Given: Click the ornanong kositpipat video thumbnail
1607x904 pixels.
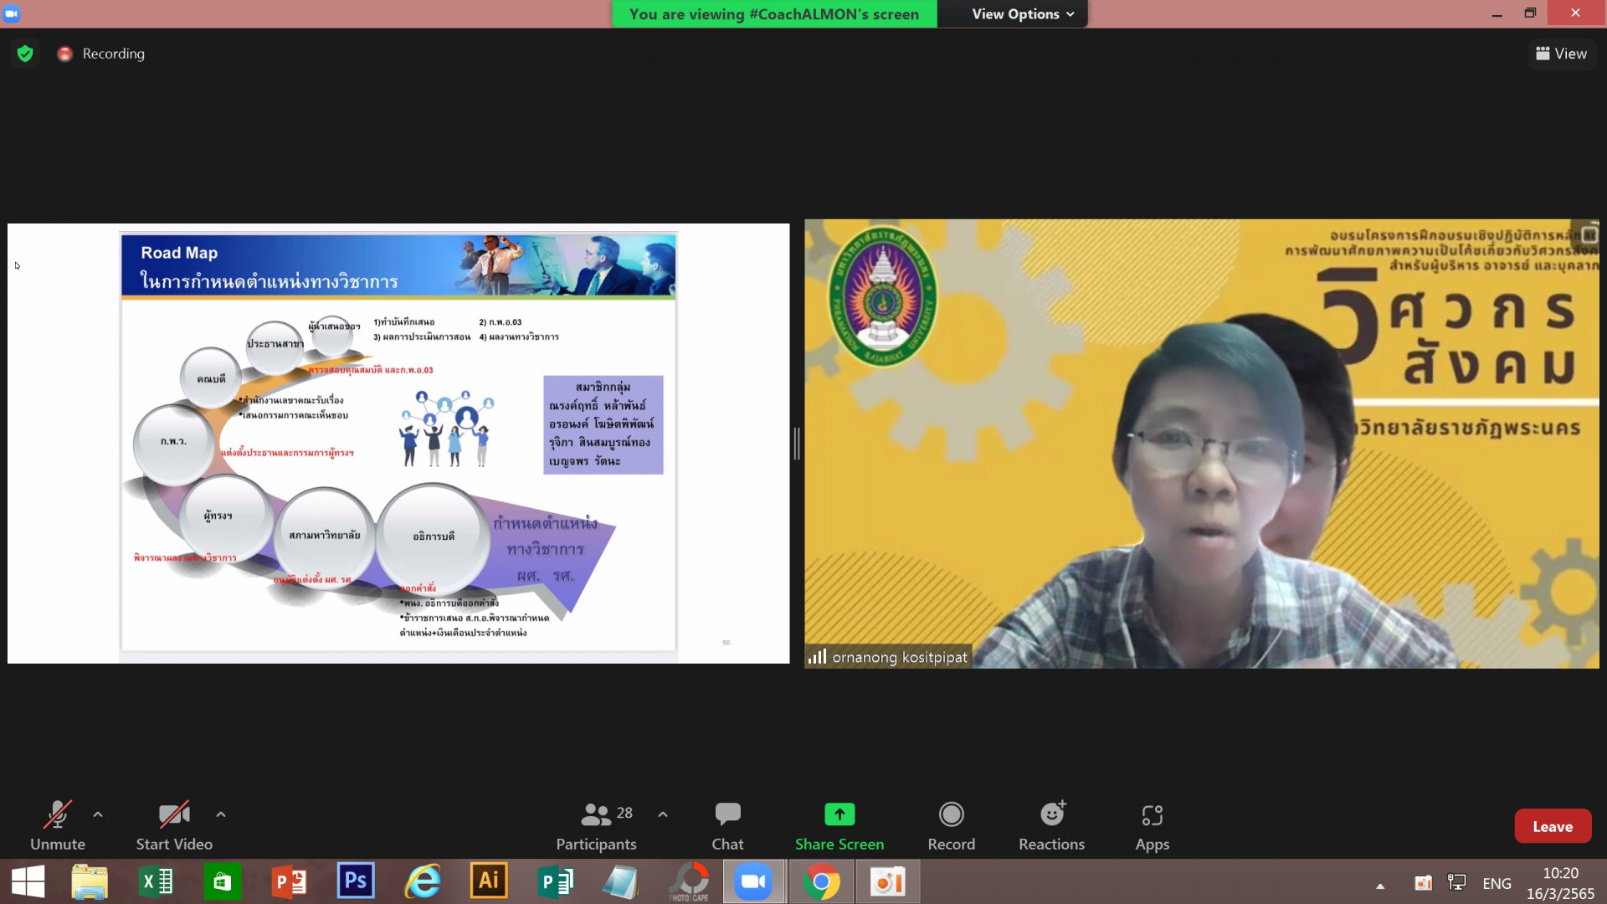Looking at the screenshot, I should point(1201,444).
